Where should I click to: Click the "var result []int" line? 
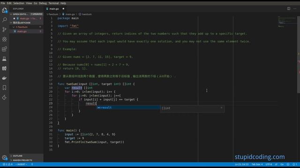[78, 88]
